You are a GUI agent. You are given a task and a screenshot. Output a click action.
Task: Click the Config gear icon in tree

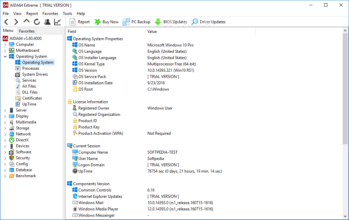pyautogui.click(x=12, y=164)
